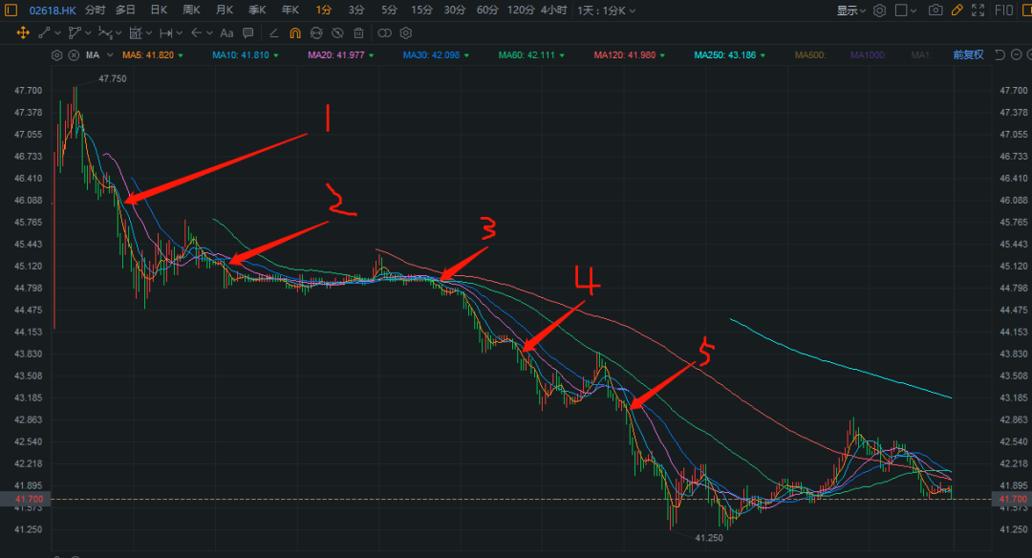
Task: Select the text annotation Aa tool
Action: [x=226, y=32]
